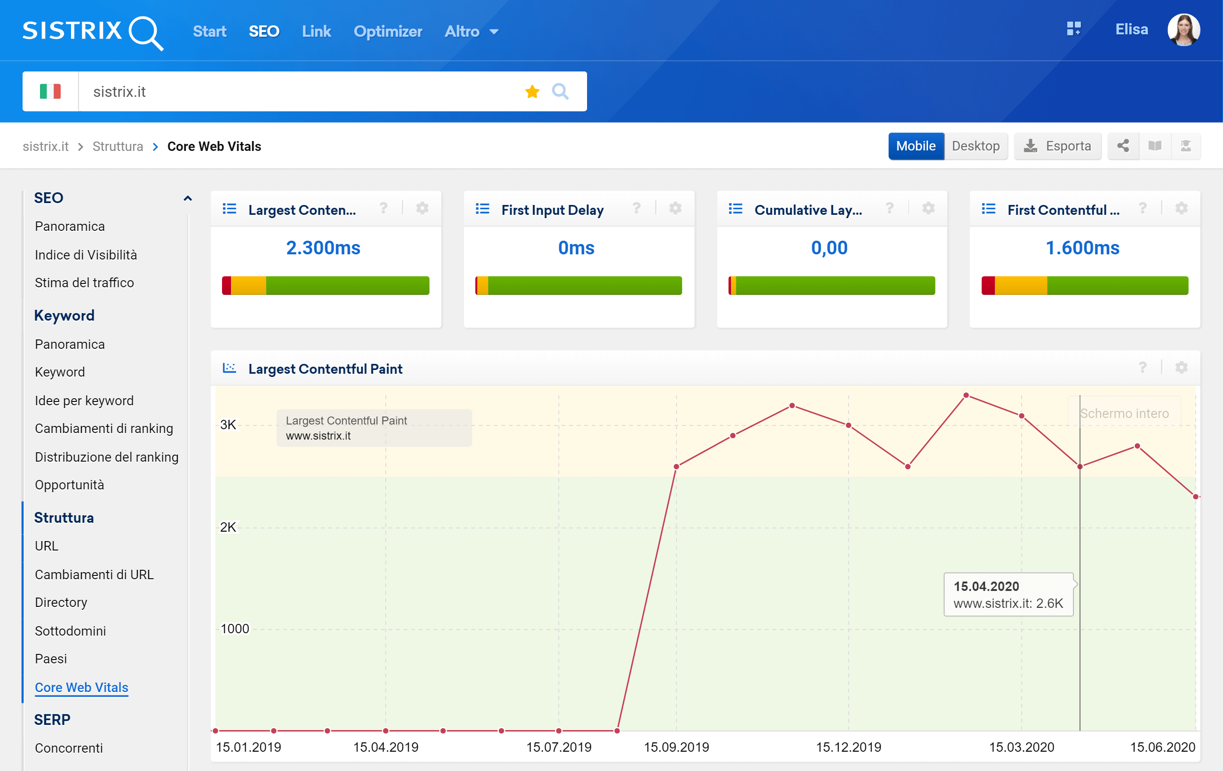
Task: Open settings gear of First Input Delay
Action: pos(675,208)
